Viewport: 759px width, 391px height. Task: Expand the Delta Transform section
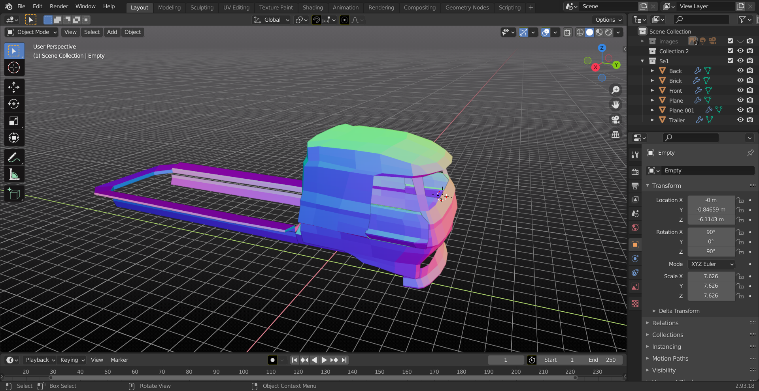coord(679,311)
